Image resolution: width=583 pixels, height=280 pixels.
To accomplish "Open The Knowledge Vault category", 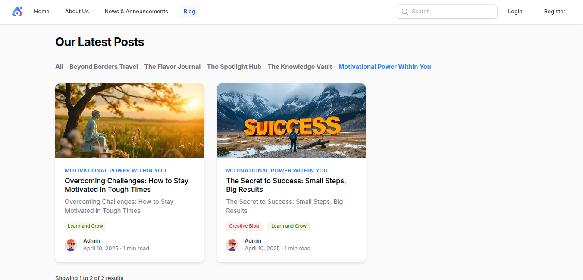I will [300, 67].
